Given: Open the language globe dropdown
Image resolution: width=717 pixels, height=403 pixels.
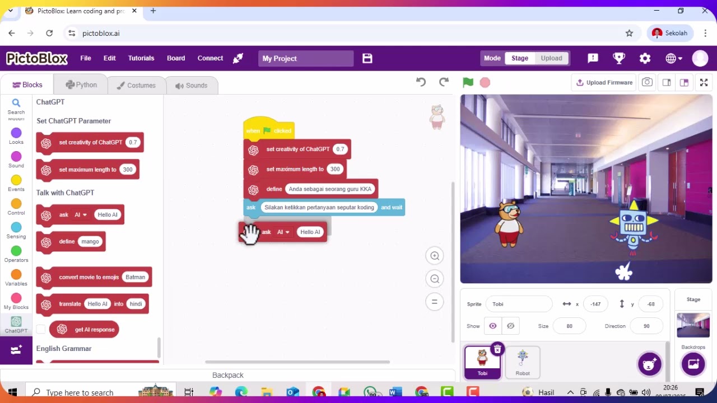Looking at the screenshot, I should [x=674, y=58].
